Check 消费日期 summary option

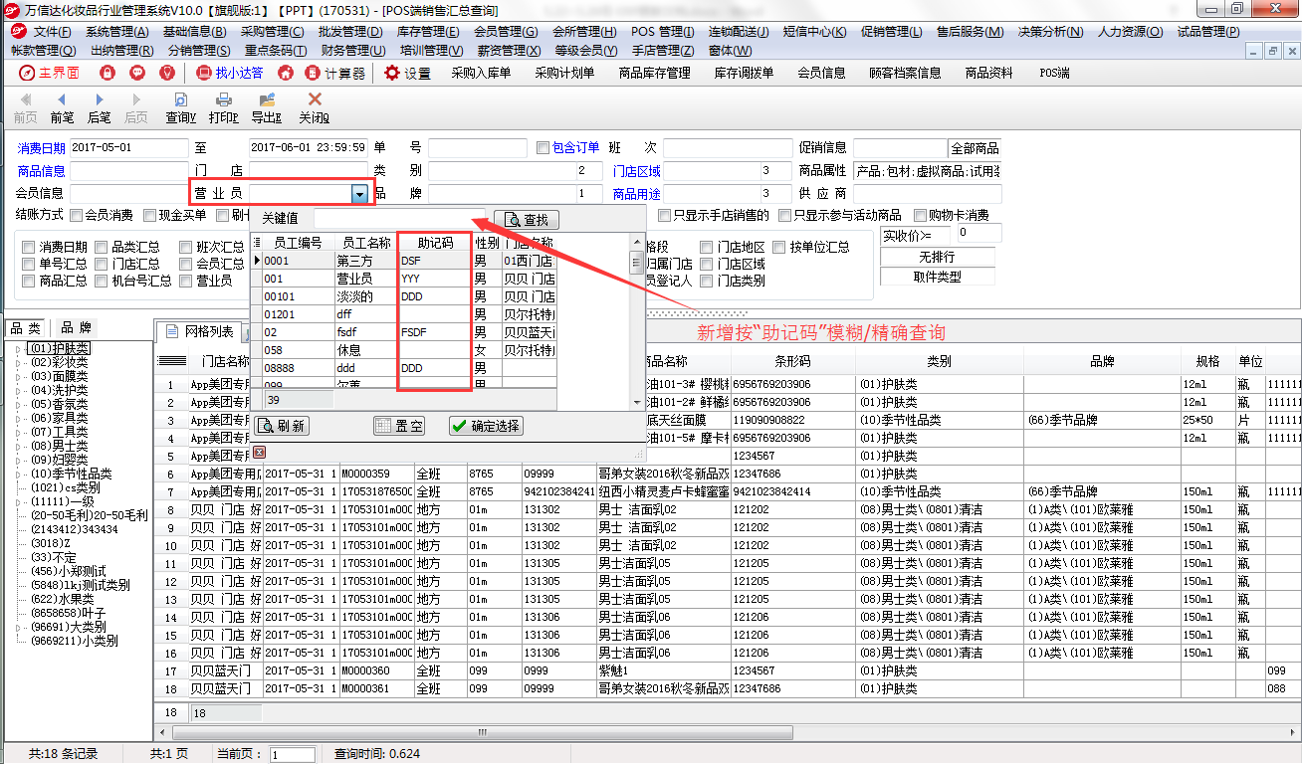point(28,247)
